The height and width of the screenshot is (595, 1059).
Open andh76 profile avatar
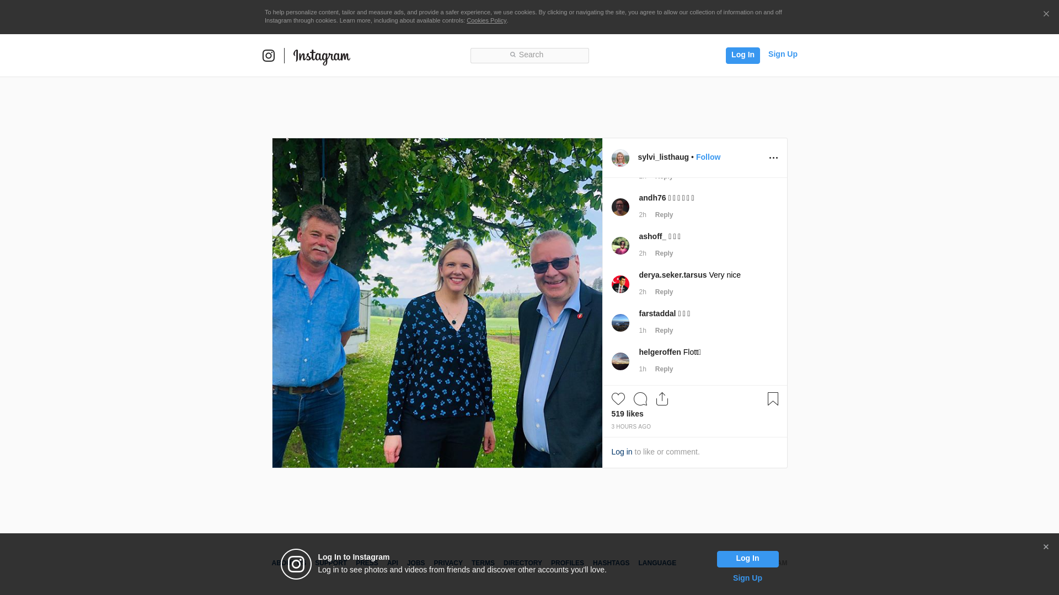(x=621, y=207)
